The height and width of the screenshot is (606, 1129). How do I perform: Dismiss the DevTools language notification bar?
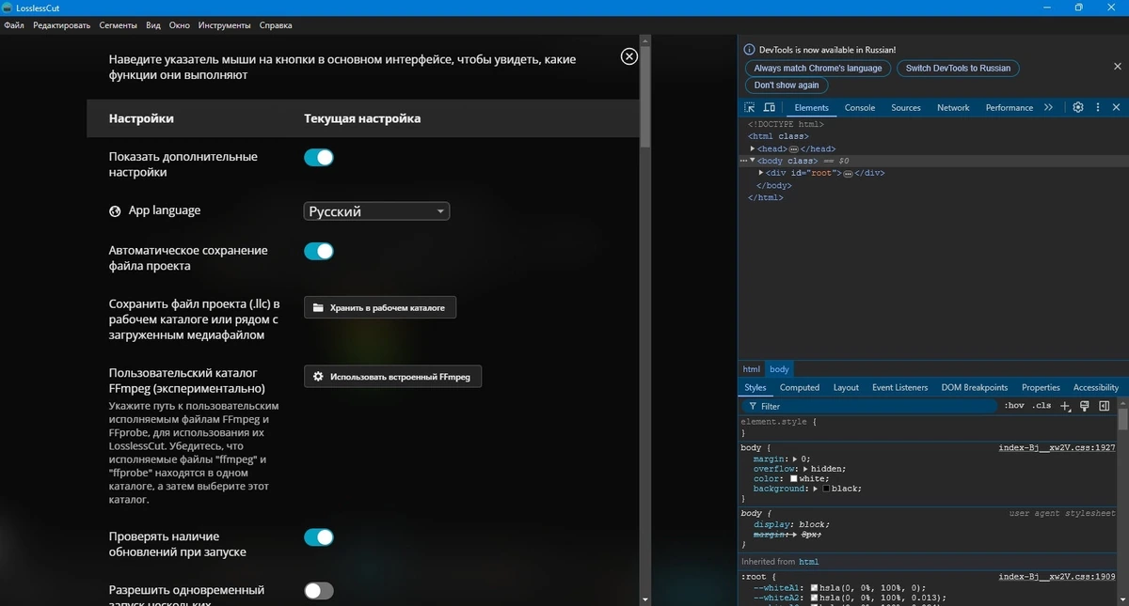[1118, 67]
